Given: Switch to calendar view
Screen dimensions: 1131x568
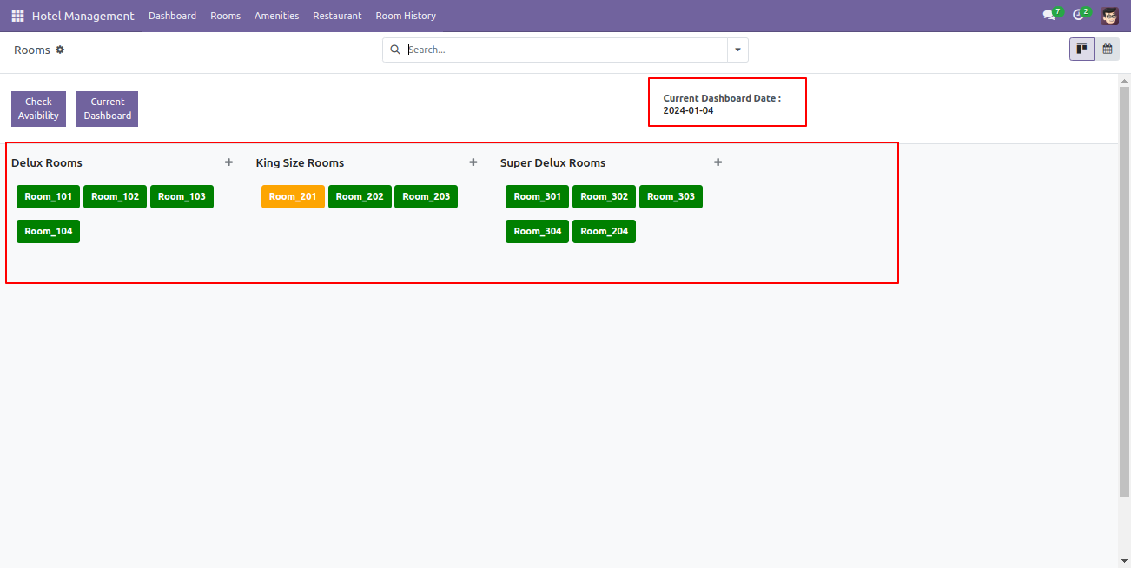Looking at the screenshot, I should click(x=1108, y=50).
